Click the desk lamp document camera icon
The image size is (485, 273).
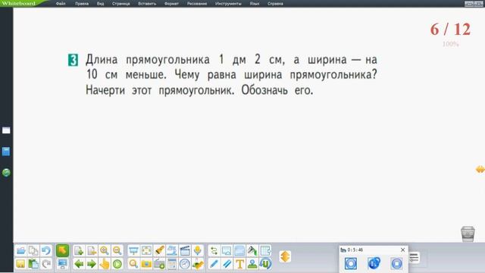172,250
